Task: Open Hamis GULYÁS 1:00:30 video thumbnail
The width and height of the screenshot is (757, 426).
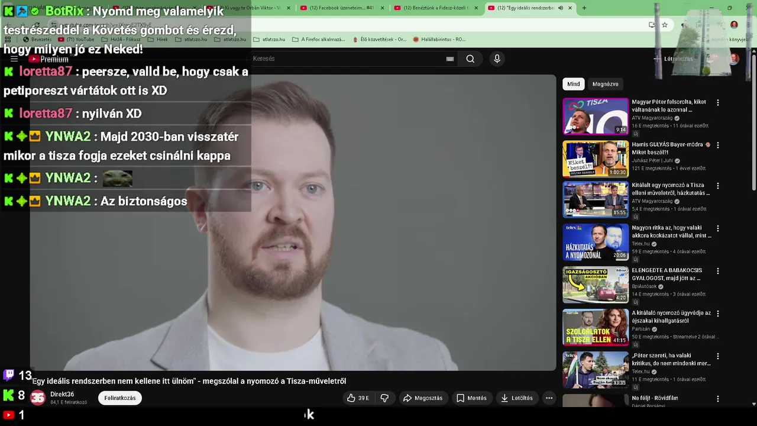Action: 596,159
